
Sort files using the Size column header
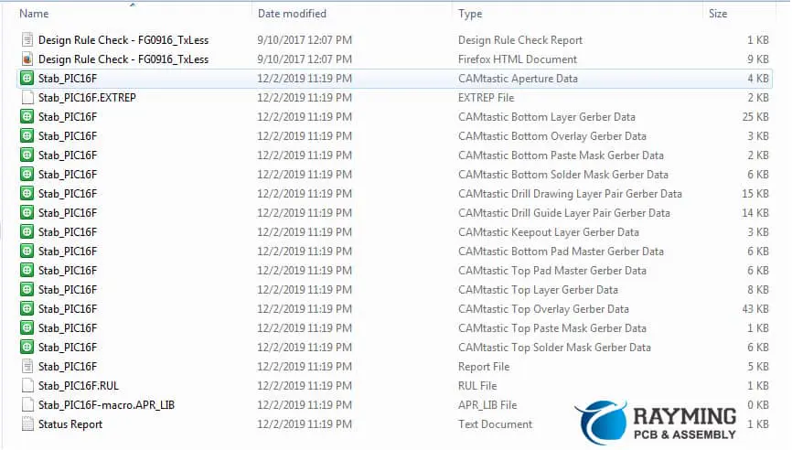pyautogui.click(x=718, y=14)
